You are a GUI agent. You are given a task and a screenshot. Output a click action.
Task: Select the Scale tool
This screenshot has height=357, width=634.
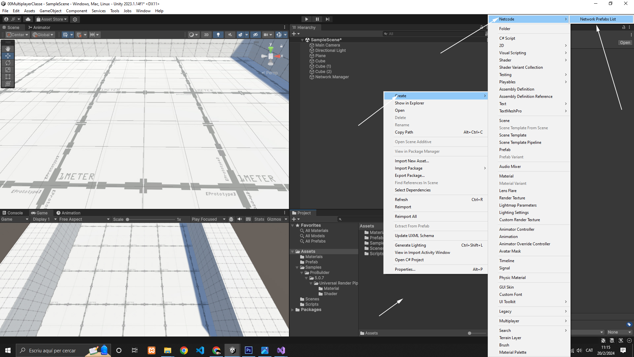click(8, 70)
